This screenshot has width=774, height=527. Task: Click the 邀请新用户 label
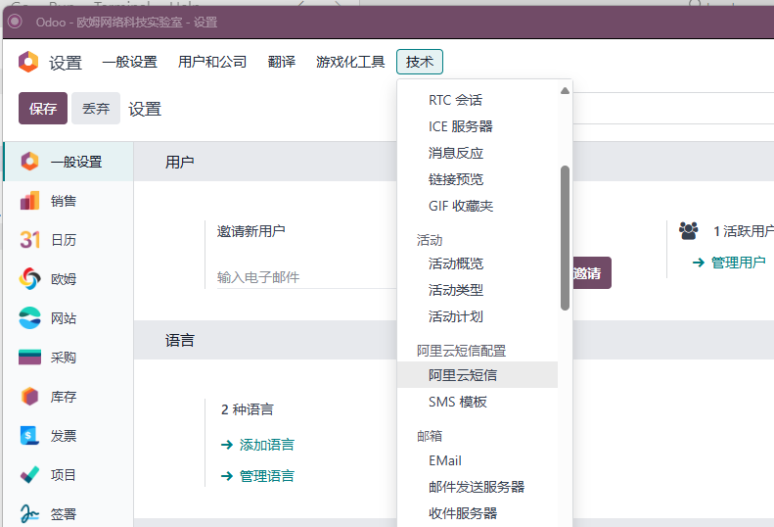point(250,231)
